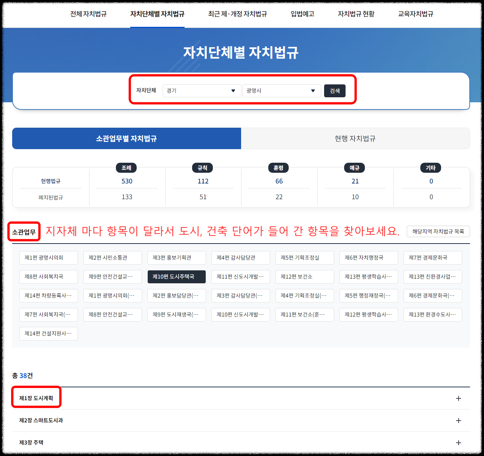Open the 자치법규 현황 menu
This screenshot has width=484, height=456.
tap(356, 14)
